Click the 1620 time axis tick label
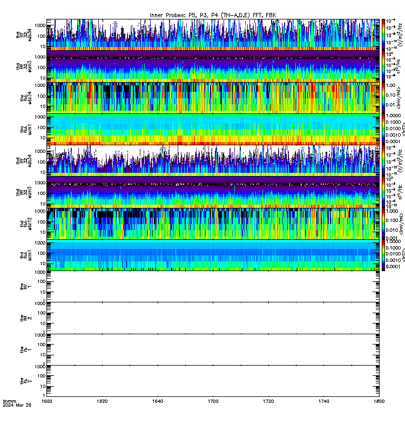The height and width of the screenshot is (432, 405). tap(102, 401)
